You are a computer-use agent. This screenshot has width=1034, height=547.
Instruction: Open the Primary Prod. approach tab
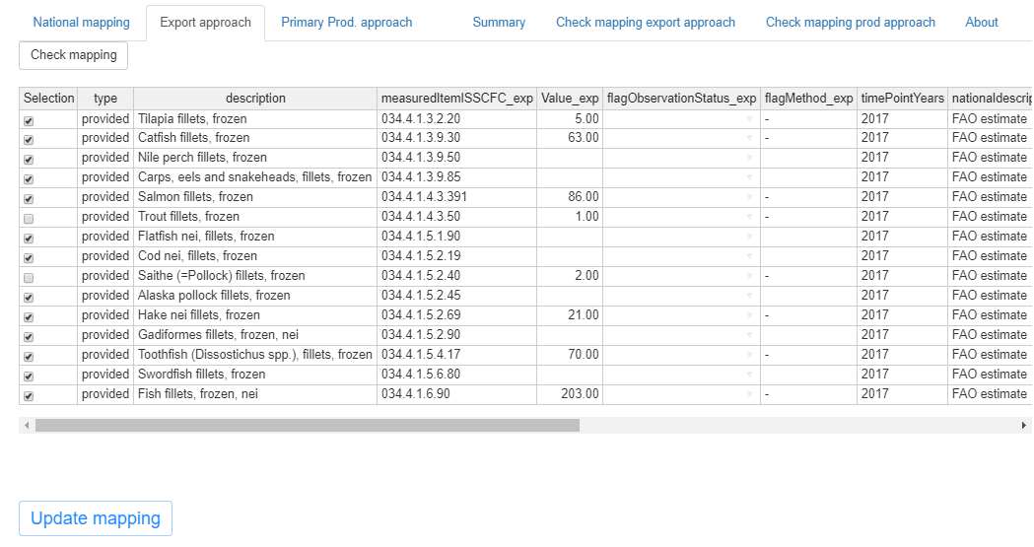tap(346, 23)
